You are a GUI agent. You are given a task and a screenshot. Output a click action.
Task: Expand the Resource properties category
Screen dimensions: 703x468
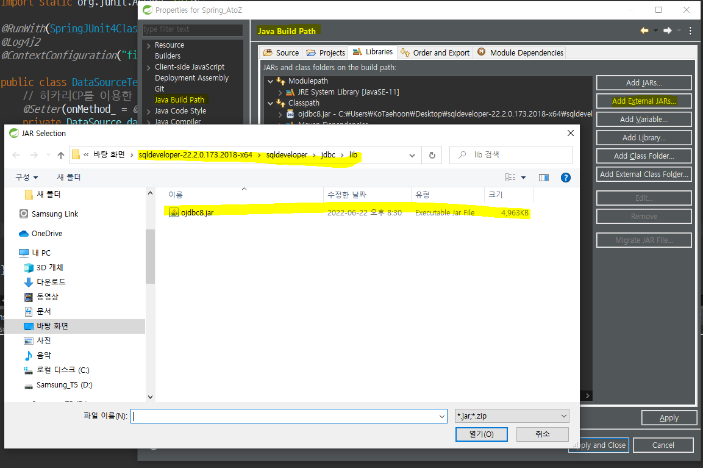tap(148, 45)
